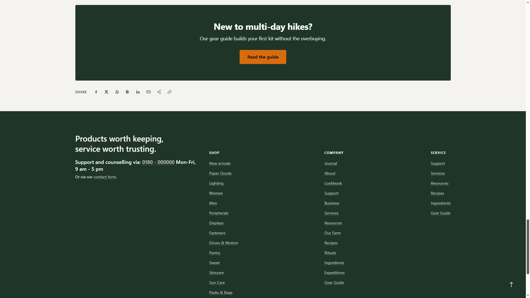Open the Sweet category link

pyautogui.click(x=214, y=263)
